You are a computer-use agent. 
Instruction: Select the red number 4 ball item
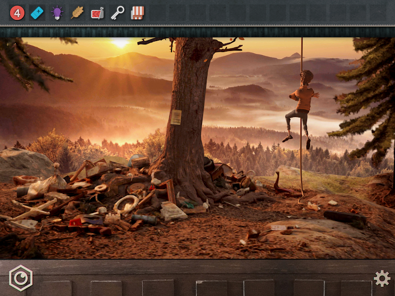coord(17,13)
